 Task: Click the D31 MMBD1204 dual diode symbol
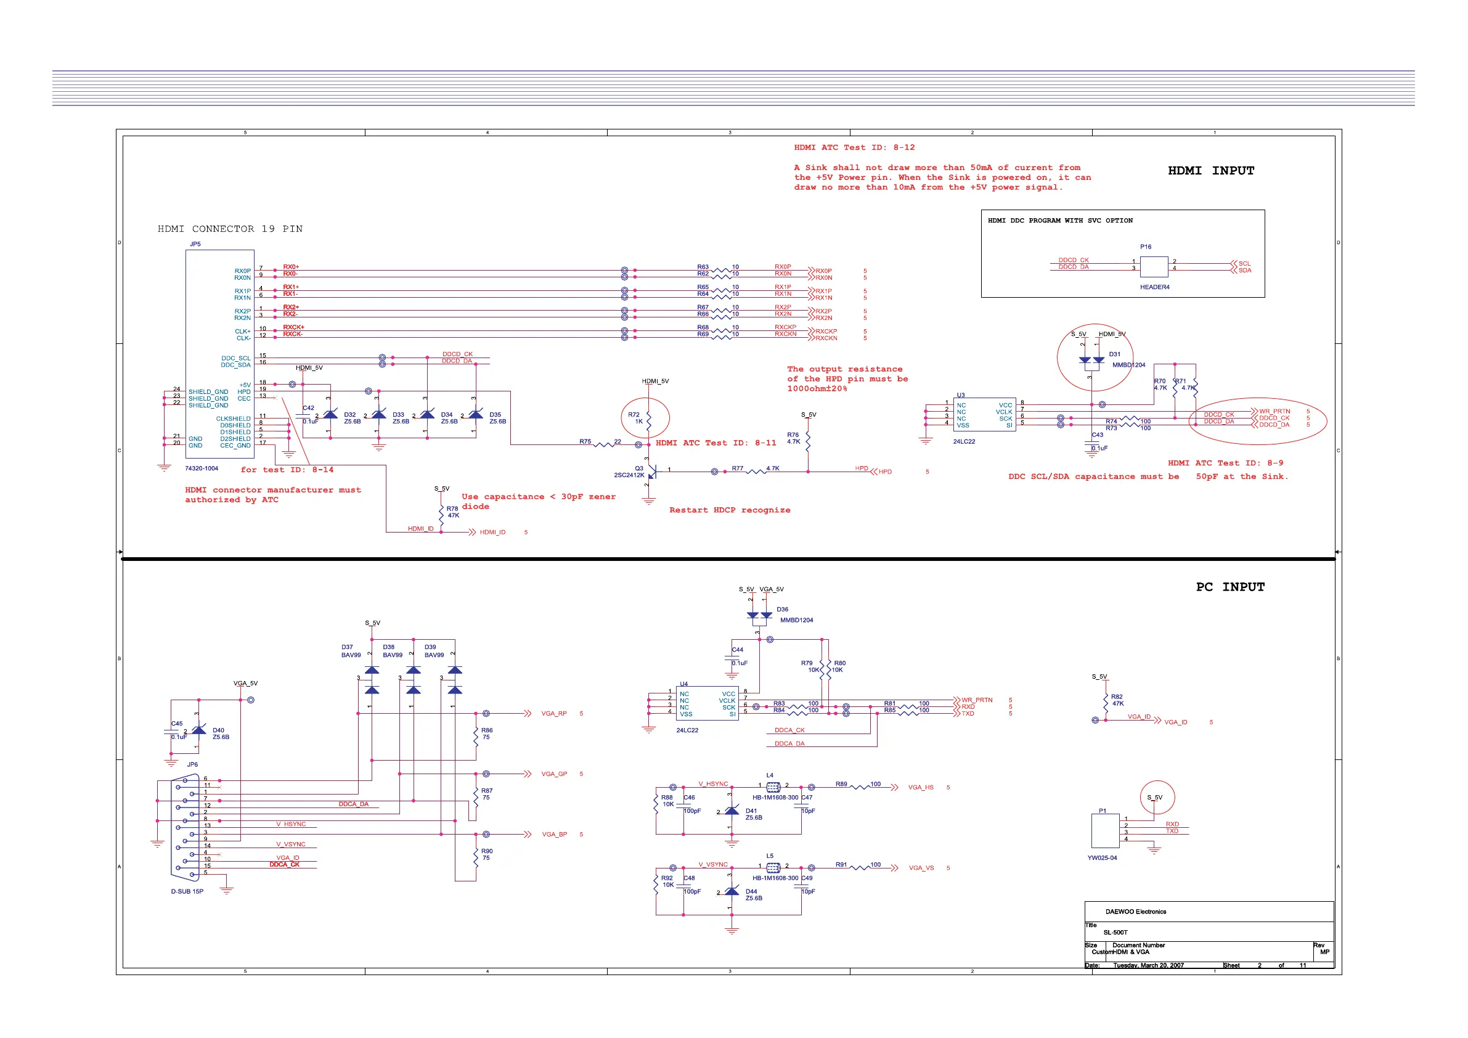pos(1091,361)
